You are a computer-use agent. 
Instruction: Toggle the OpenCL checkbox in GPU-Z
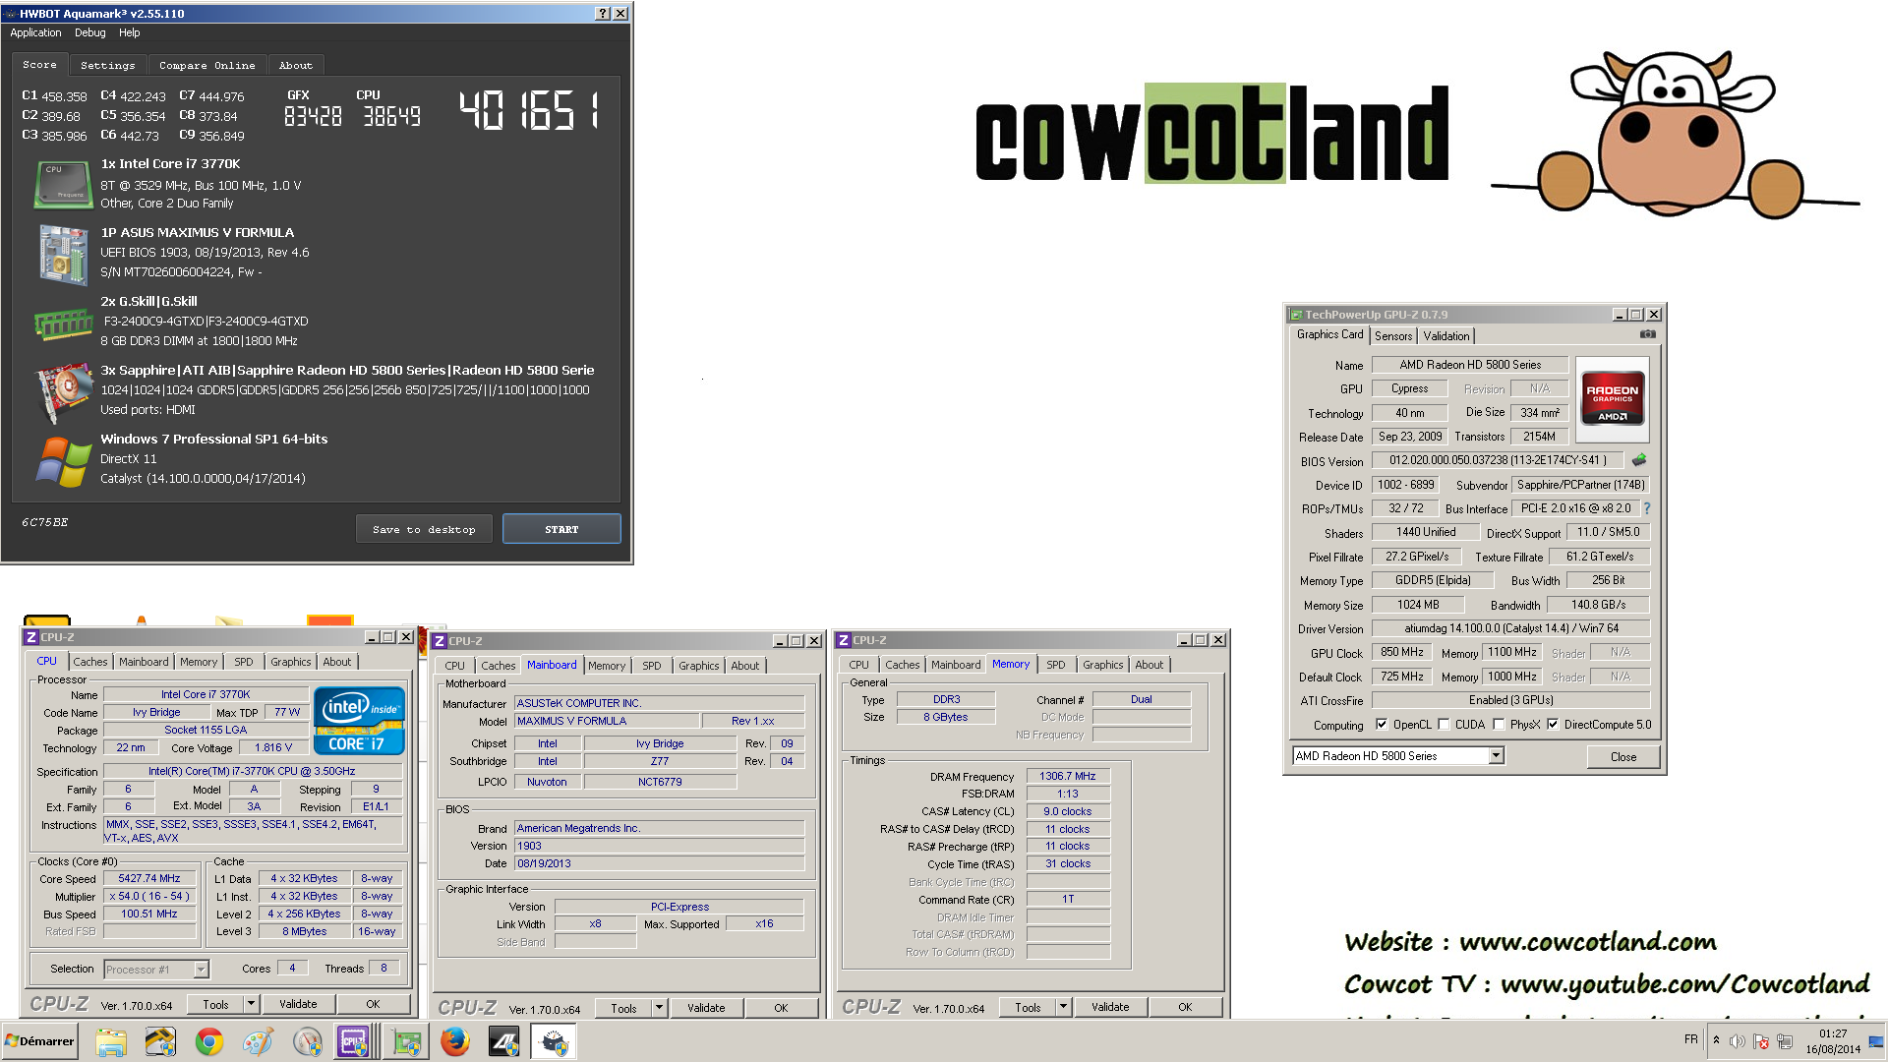coord(1382,725)
